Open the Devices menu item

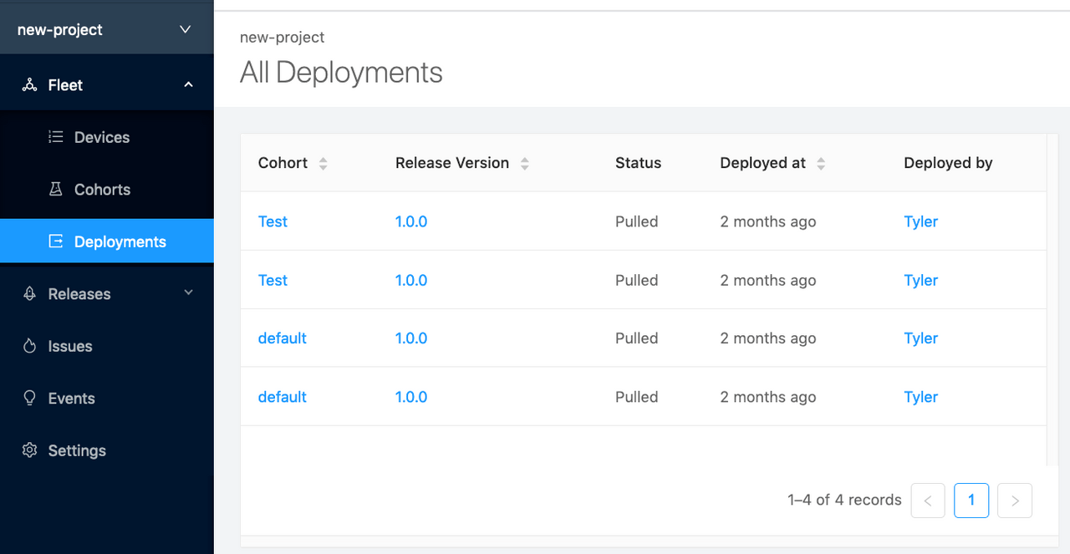102,137
